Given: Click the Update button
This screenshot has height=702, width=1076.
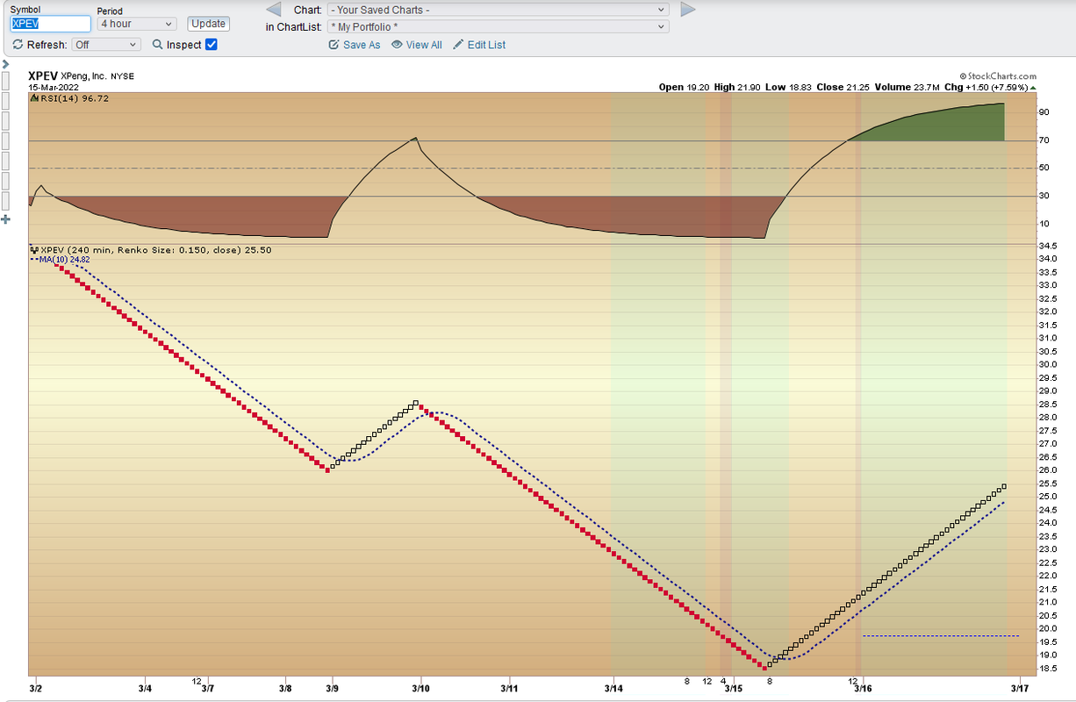Looking at the screenshot, I should point(209,24).
